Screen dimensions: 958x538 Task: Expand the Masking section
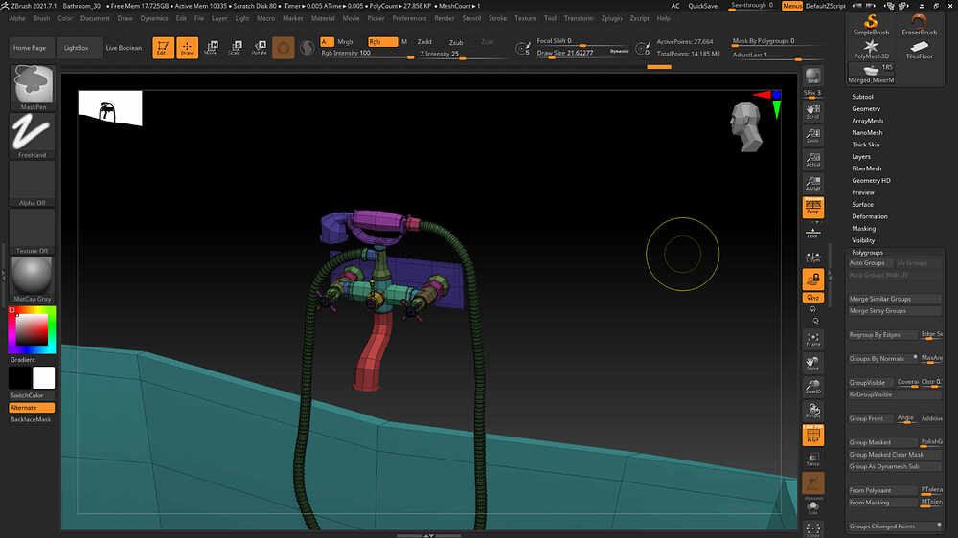click(x=864, y=229)
